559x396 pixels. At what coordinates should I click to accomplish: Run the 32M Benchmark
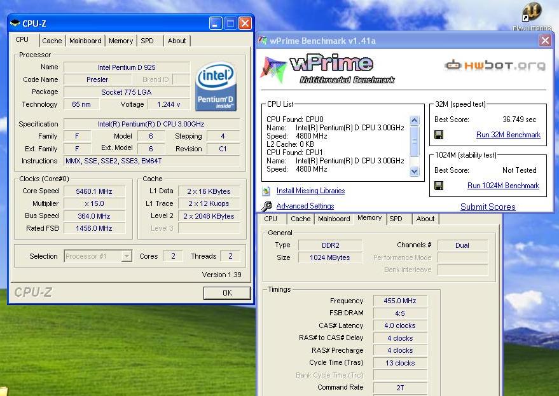tap(508, 135)
